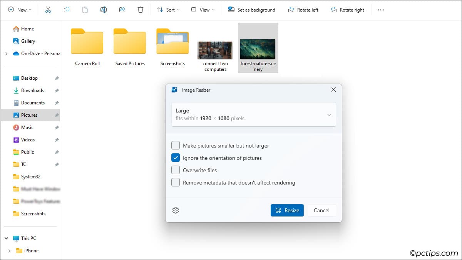Enable Make pictures smaller but not larger
This screenshot has height=260, width=462.
click(176, 145)
